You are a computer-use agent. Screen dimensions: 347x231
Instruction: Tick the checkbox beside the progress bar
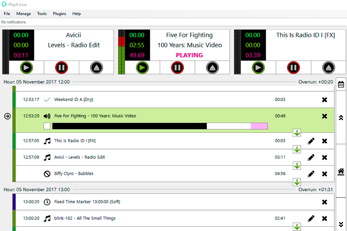click(47, 126)
